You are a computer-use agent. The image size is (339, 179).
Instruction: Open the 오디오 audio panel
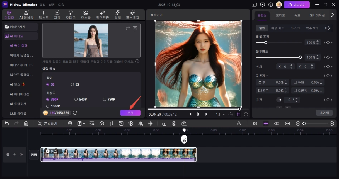tap(71, 15)
